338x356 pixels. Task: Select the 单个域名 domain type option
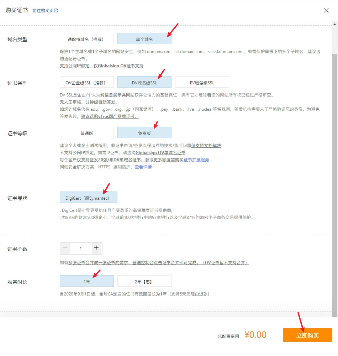pyautogui.click(x=144, y=38)
